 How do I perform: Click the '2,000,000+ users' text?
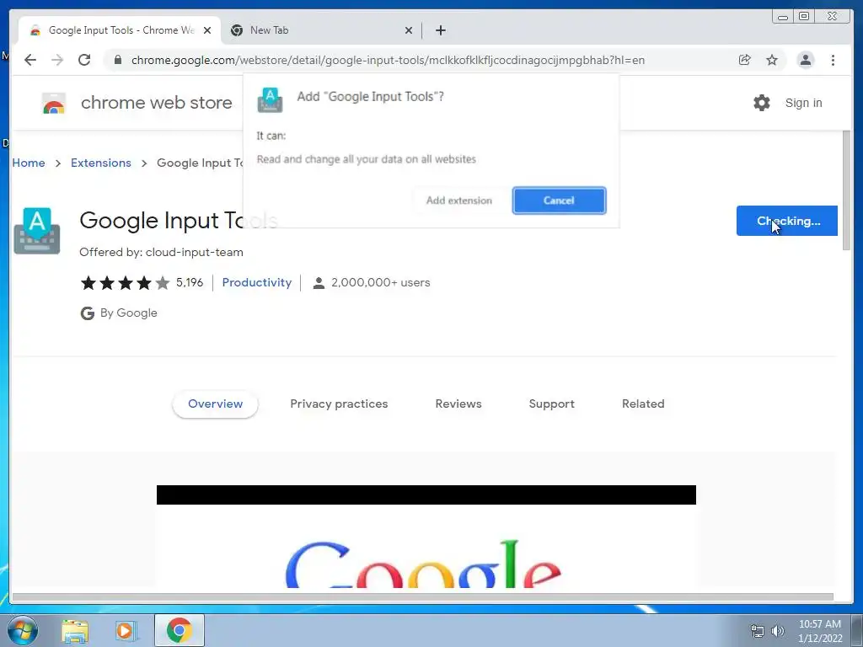pos(380,283)
